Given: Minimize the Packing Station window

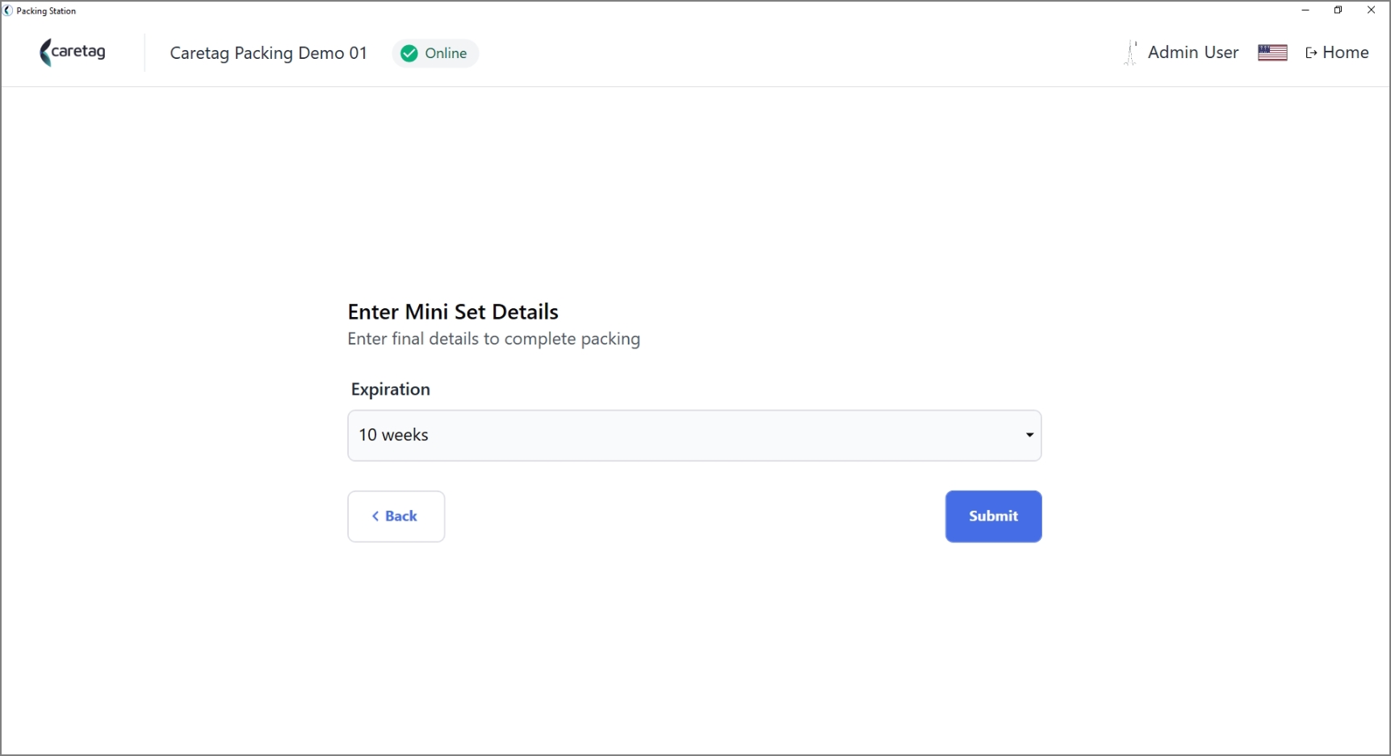Looking at the screenshot, I should tap(1305, 10).
